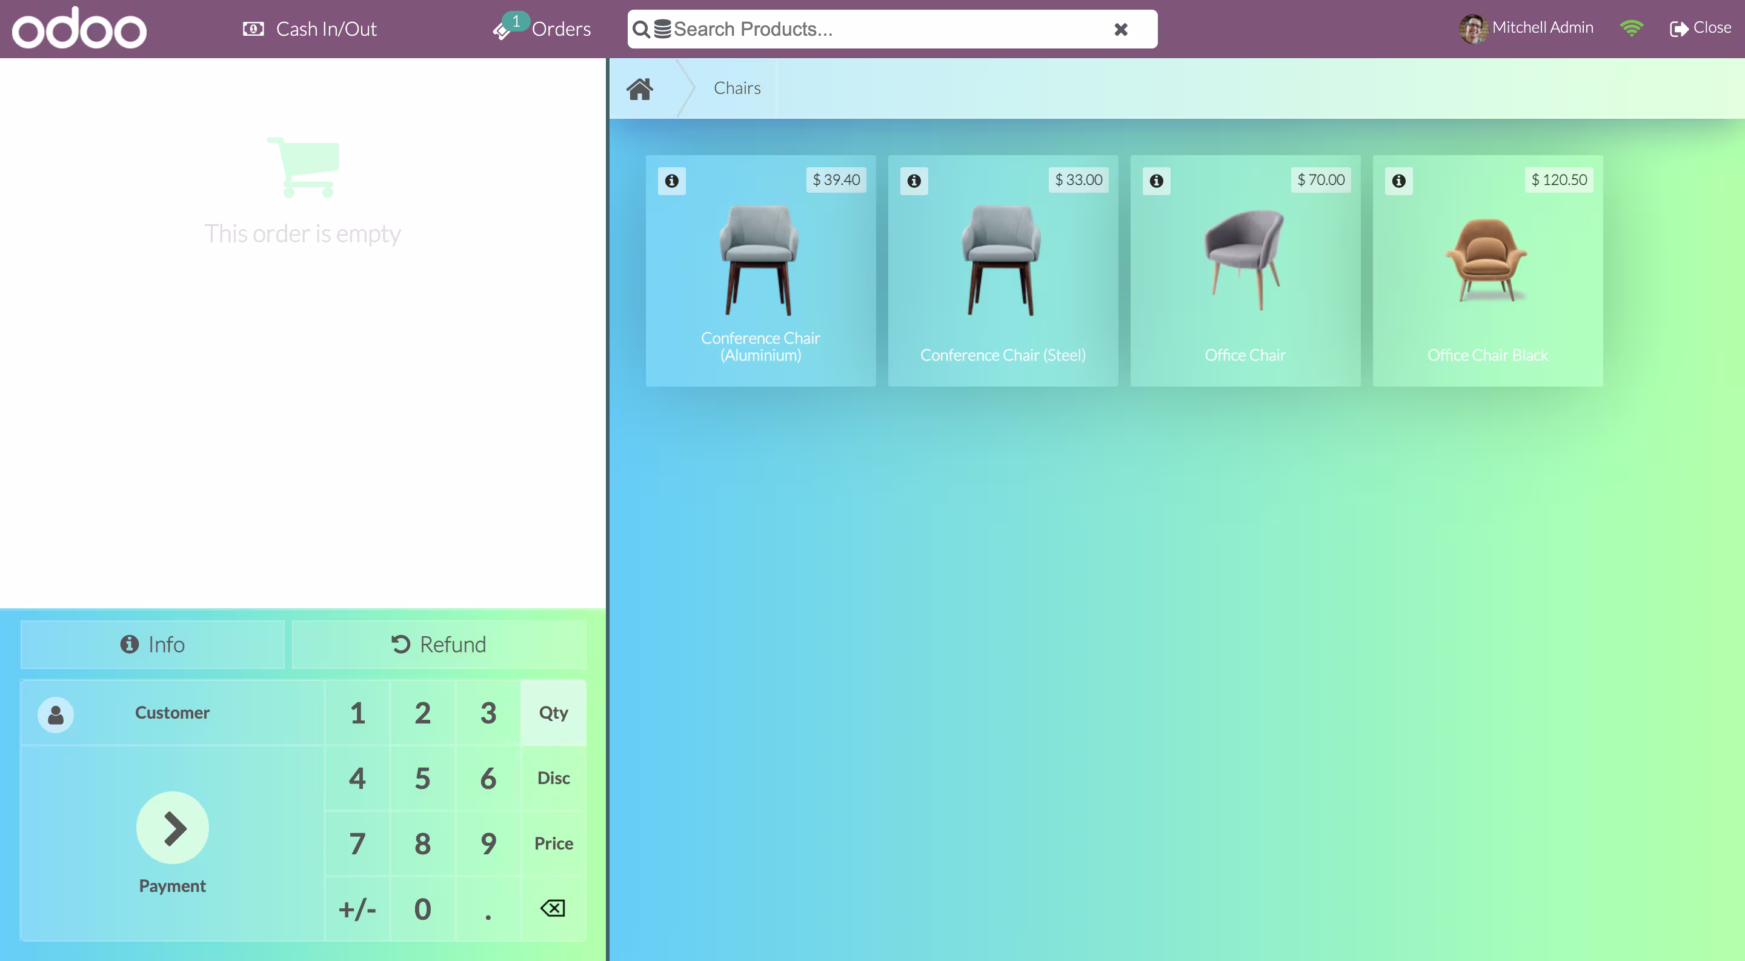Image resolution: width=1745 pixels, height=961 pixels.
Task: Tap numpad key 1
Action: click(357, 713)
